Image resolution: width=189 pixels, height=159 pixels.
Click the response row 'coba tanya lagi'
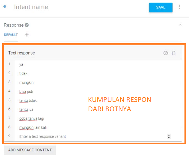click(x=98, y=118)
